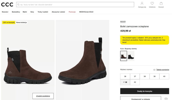Select size 38

[x=145, y=77]
